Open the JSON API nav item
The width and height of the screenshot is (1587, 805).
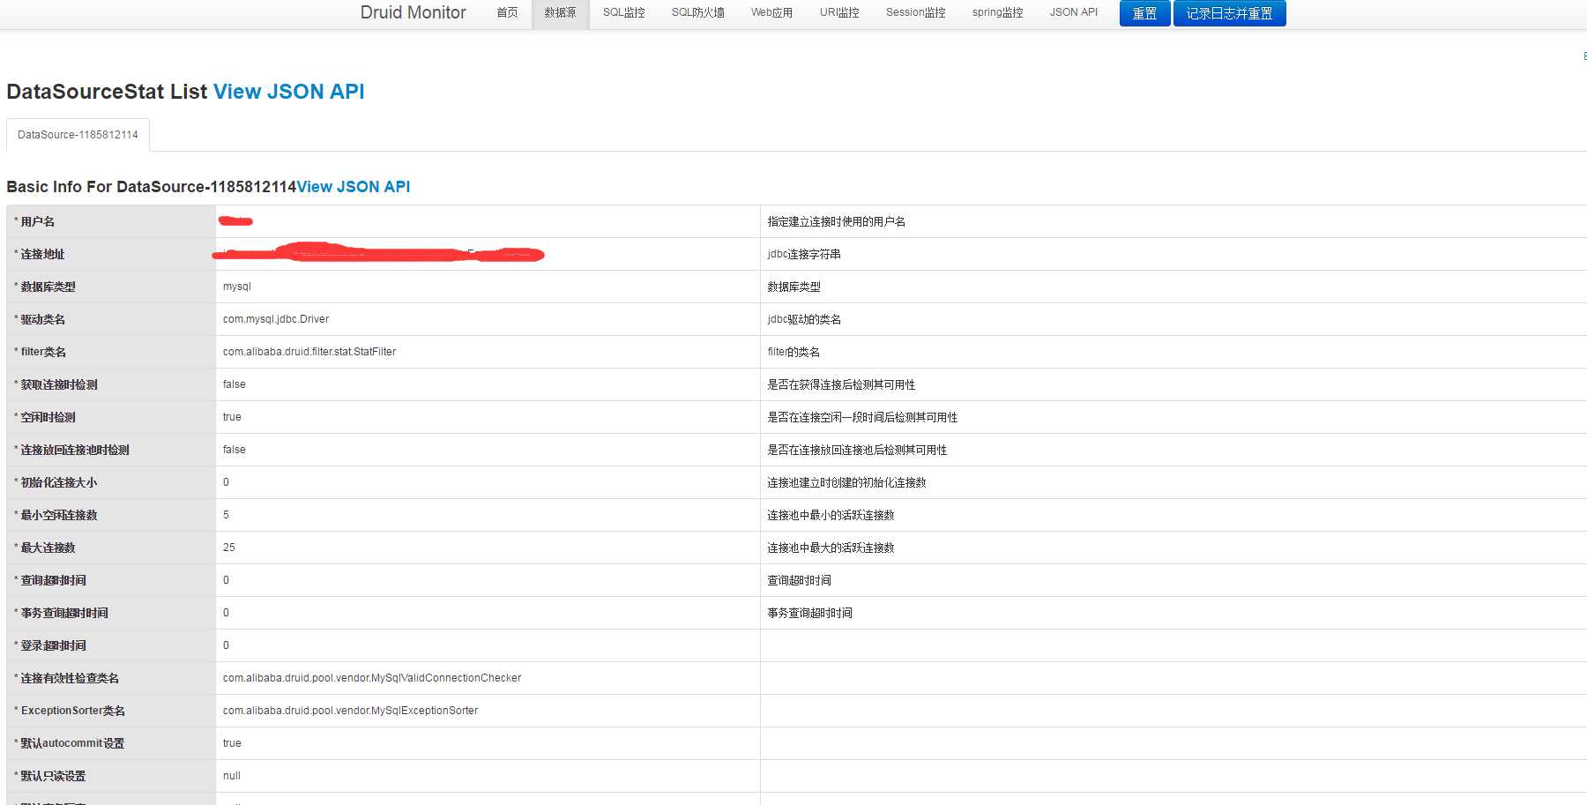[1073, 12]
